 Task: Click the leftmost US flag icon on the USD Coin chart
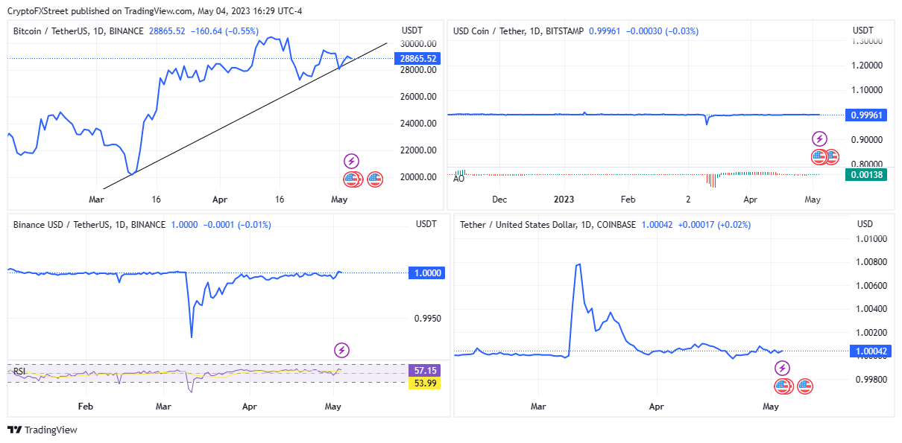(819, 157)
